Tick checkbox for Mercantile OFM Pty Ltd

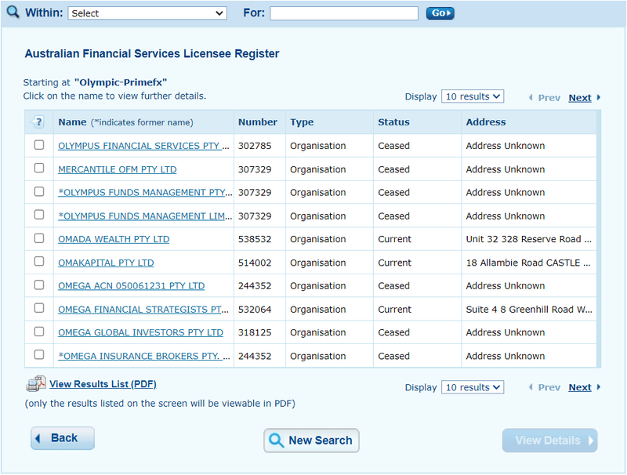tap(39, 168)
